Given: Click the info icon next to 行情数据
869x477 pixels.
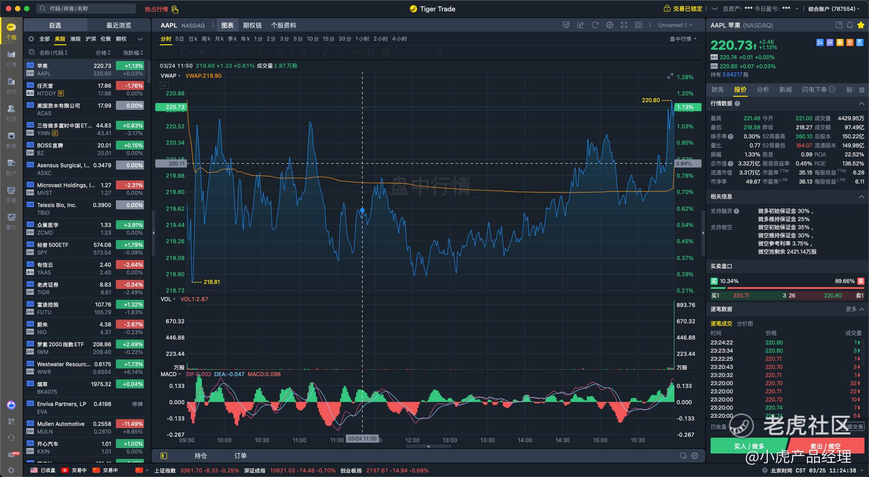Looking at the screenshot, I should pos(737,104).
